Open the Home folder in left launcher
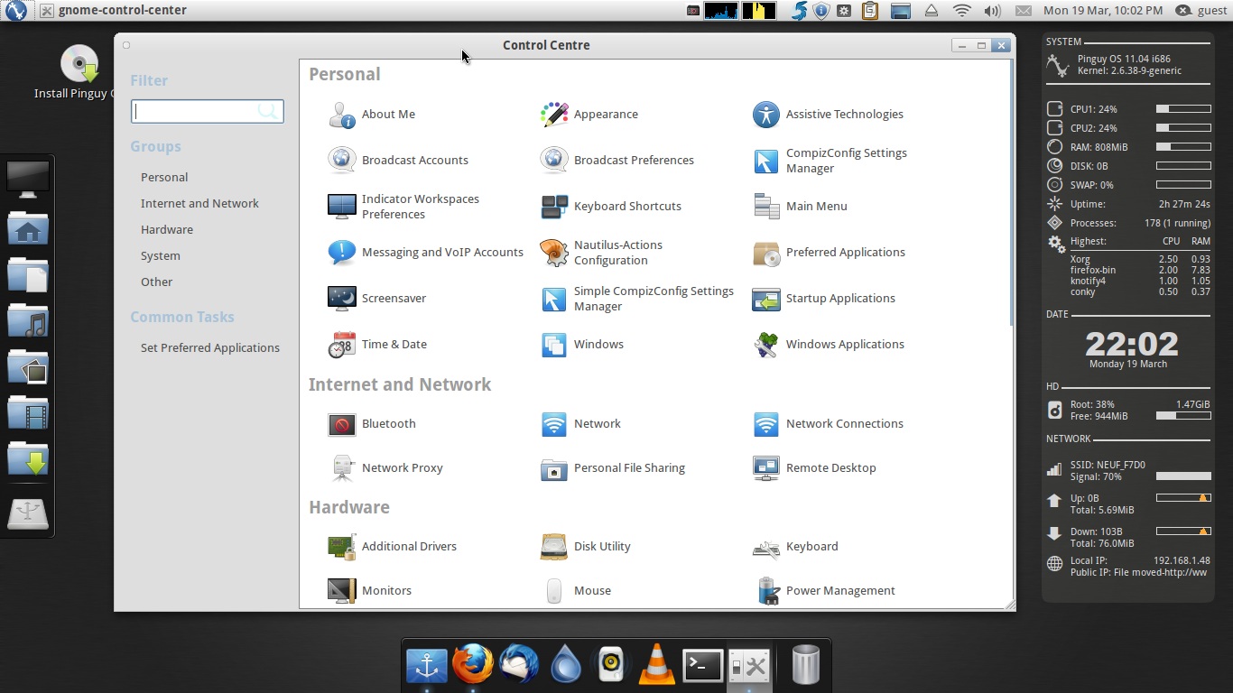This screenshot has height=693, width=1233. pyautogui.click(x=28, y=228)
